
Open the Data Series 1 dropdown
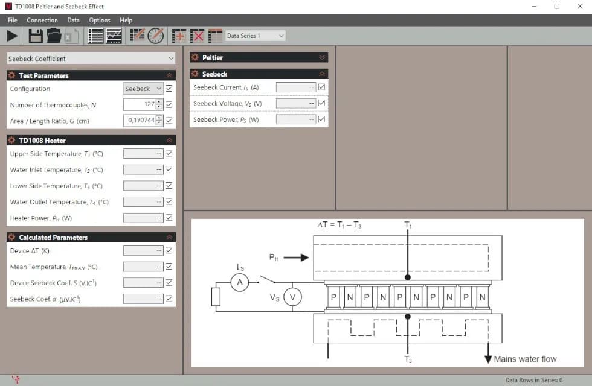[254, 36]
